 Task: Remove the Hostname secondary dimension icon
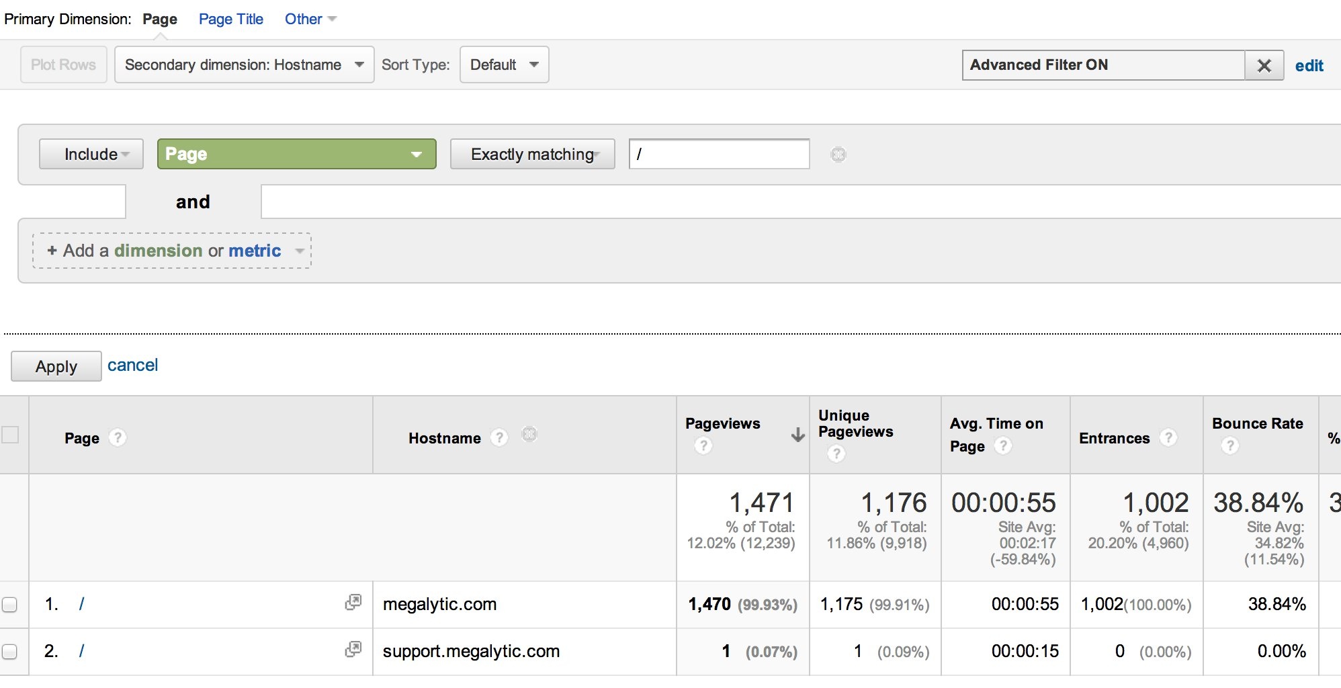[x=529, y=435]
